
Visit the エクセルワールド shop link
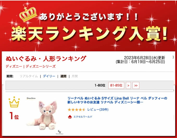pyautogui.click(x=83, y=117)
